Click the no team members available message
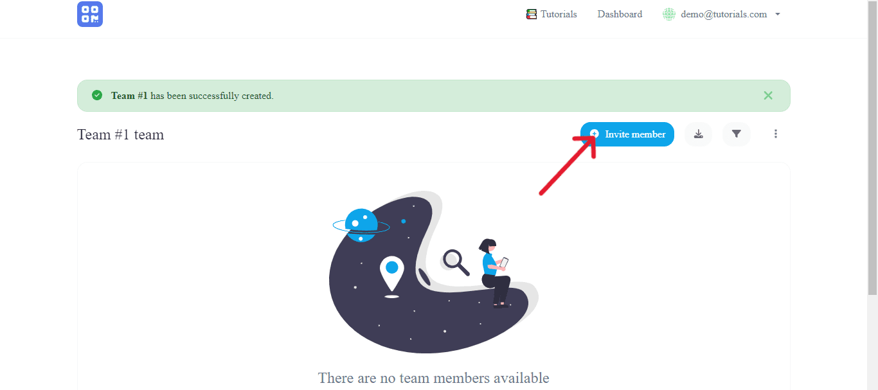This screenshot has width=878, height=390. pyautogui.click(x=434, y=378)
